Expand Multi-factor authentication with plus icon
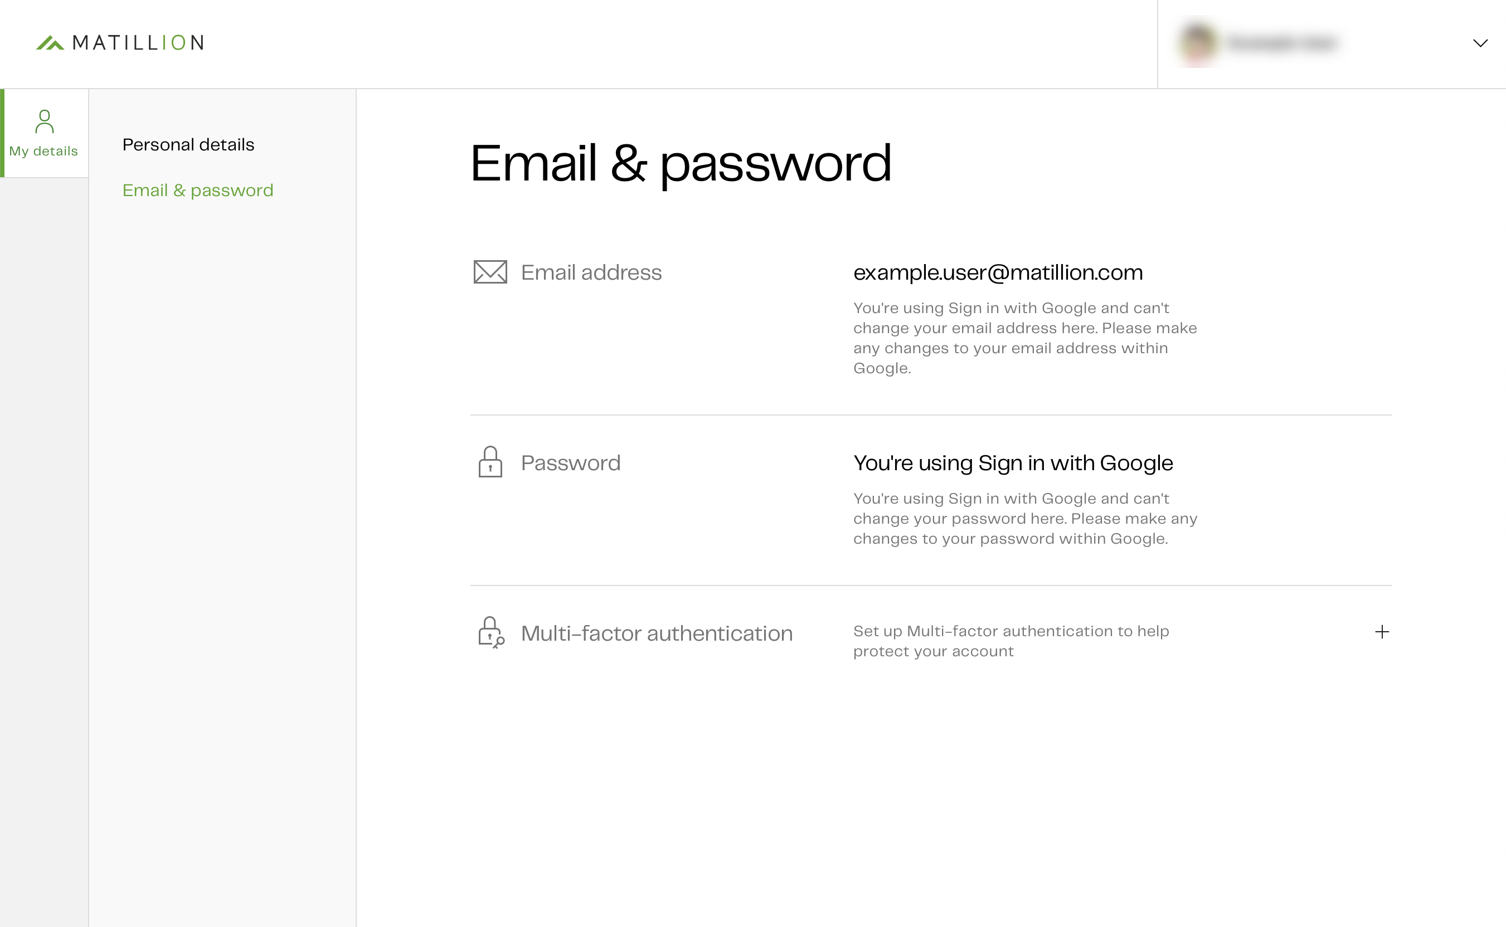This screenshot has height=927, width=1506. (1382, 632)
